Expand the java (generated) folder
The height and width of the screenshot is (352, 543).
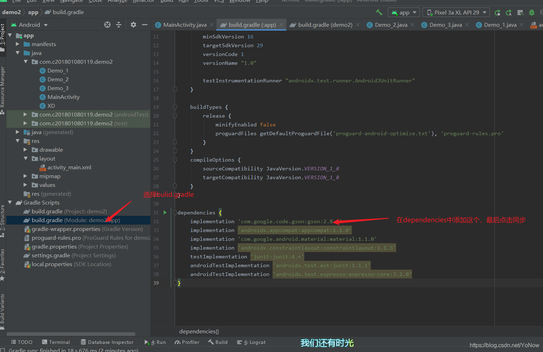(x=18, y=132)
